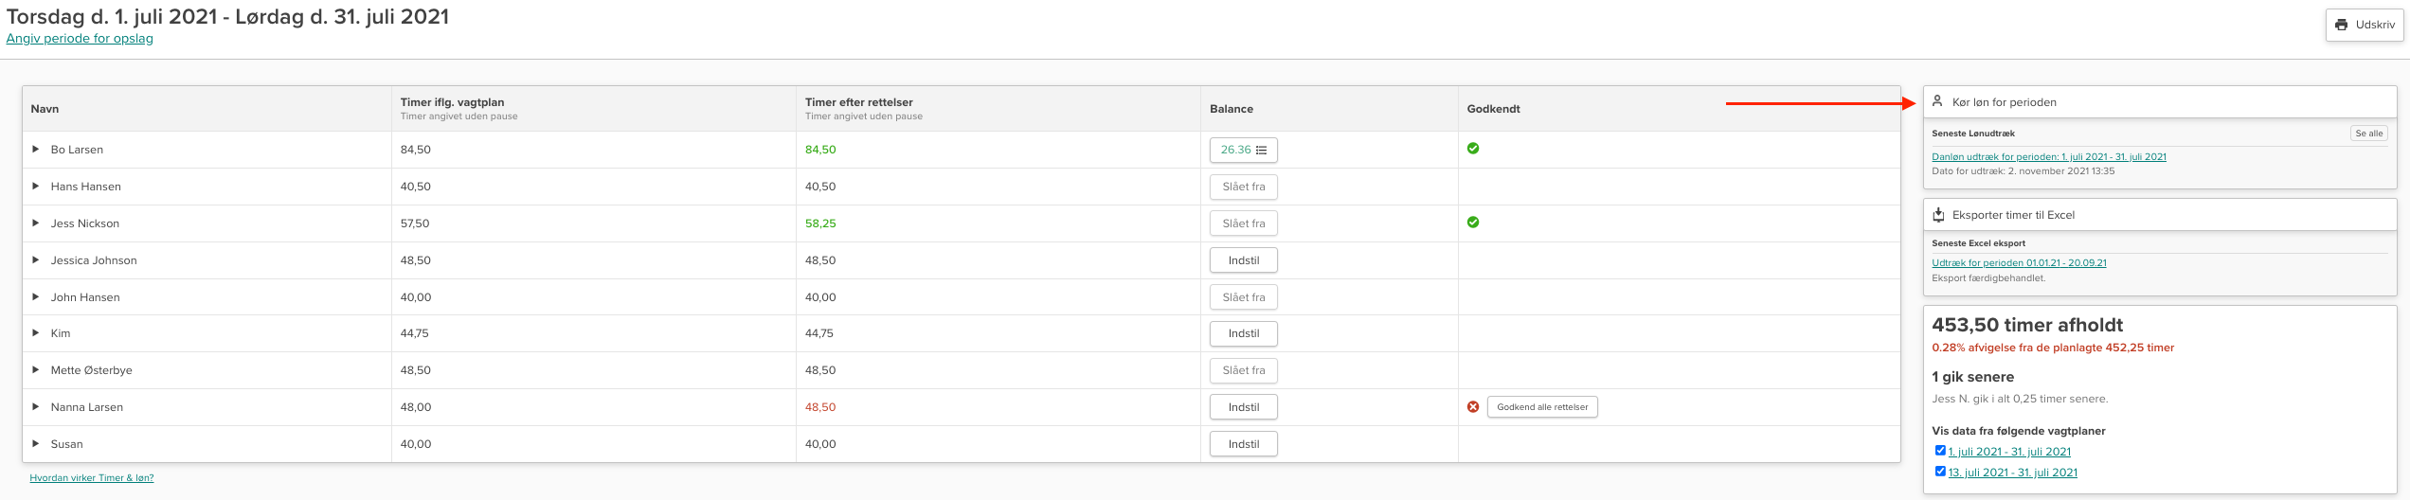The height and width of the screenshot is (500, 2410).
Task: Click the person icon for Kør løn
Action: (x=1938, y=101)
